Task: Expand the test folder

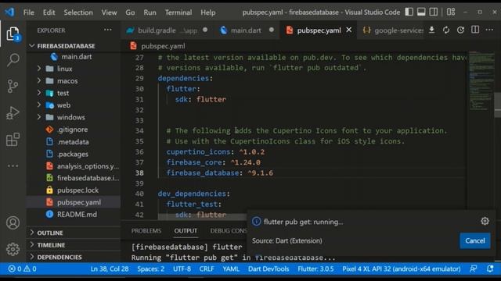Action: [39, 93]
